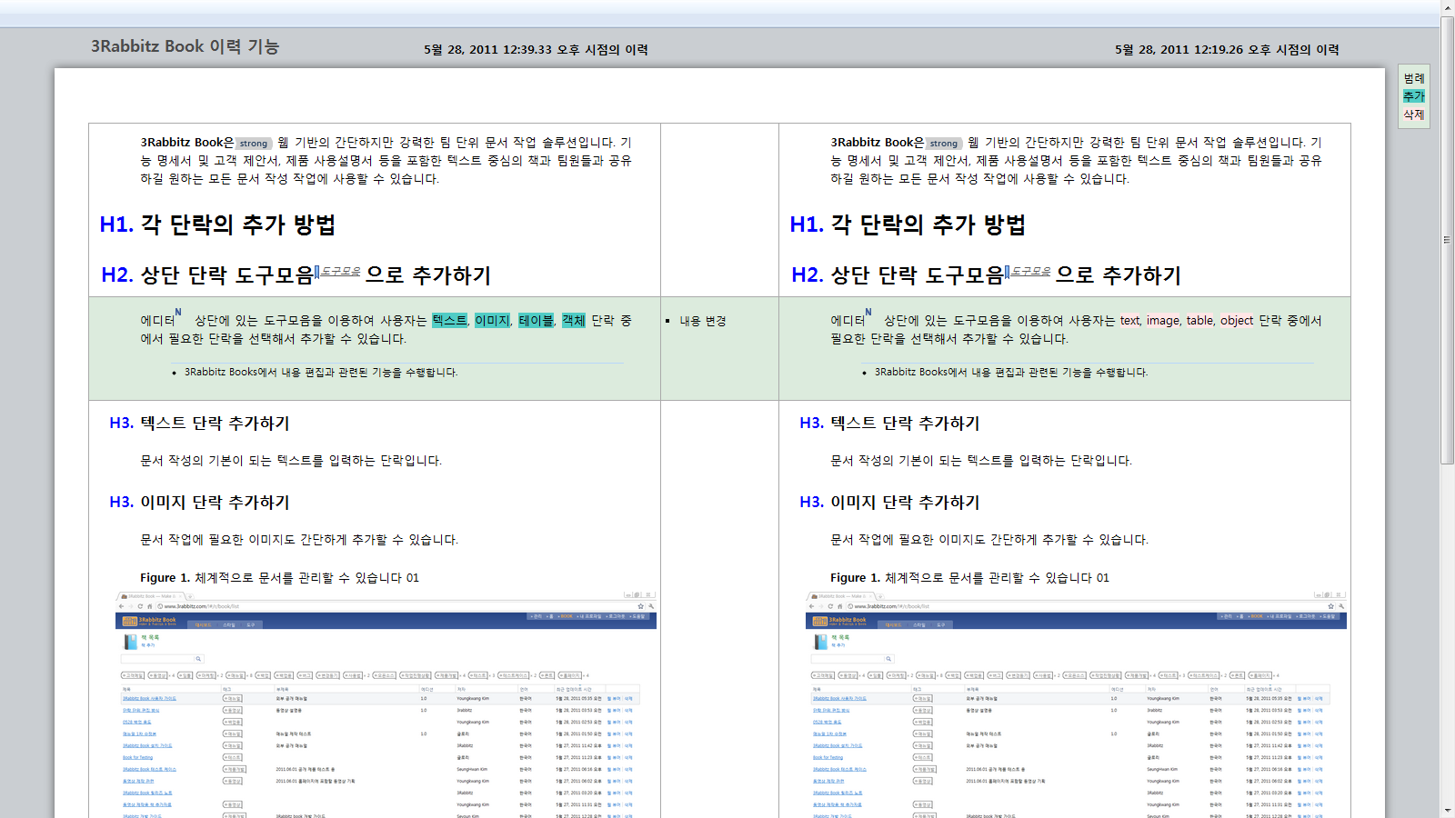Click the scrollbar down arrow

tap(1448, 810)
